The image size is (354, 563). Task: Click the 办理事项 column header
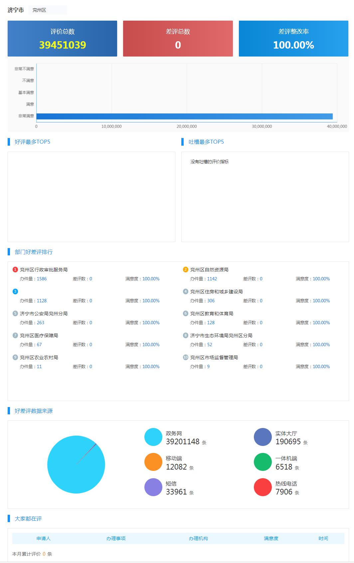point(116,538)
